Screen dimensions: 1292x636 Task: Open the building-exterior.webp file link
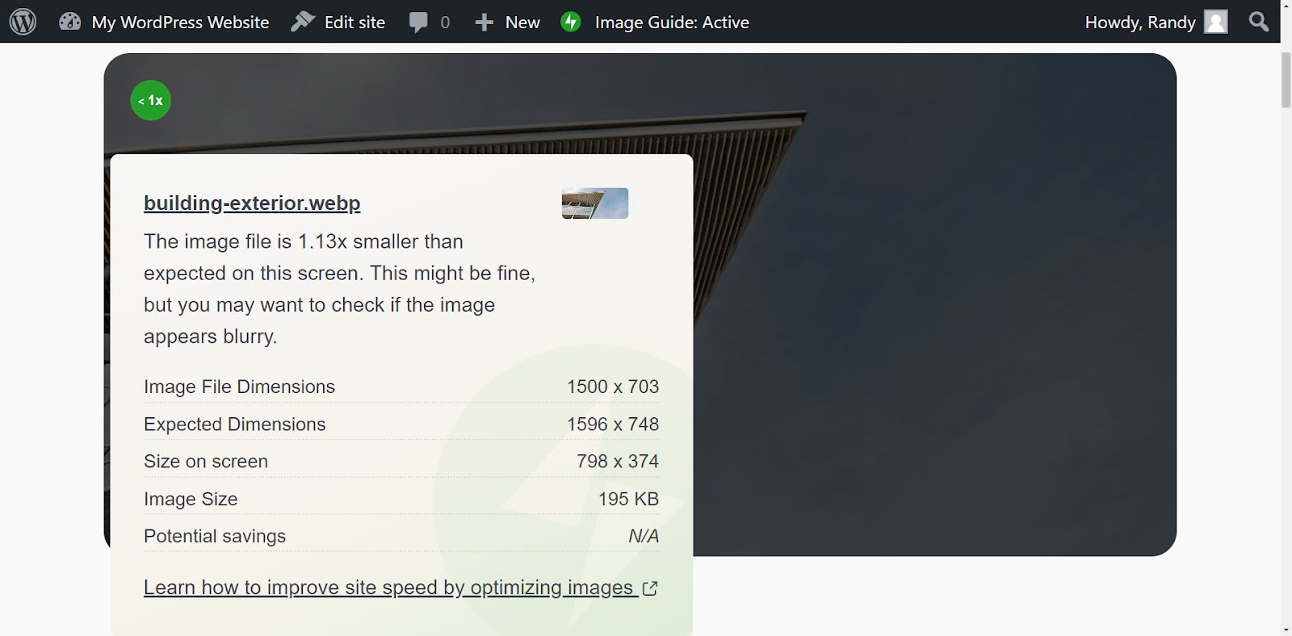click(x=252, y=203)
